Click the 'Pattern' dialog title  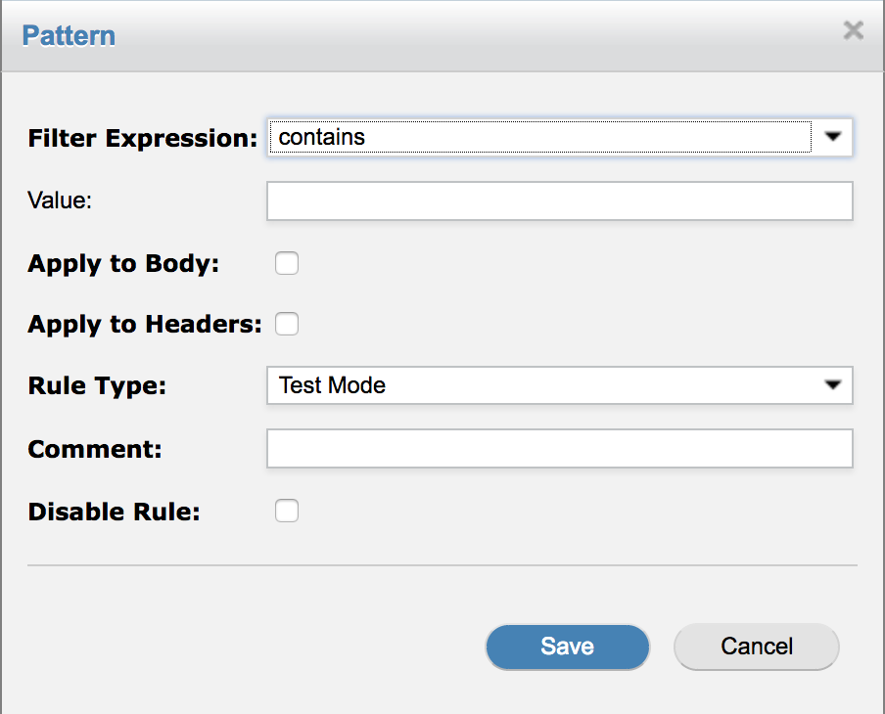[x=69, y=36]
